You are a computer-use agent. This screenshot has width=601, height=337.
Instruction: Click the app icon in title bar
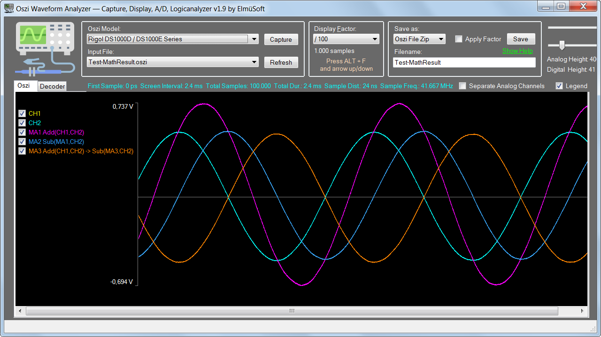tap(8, 8)
